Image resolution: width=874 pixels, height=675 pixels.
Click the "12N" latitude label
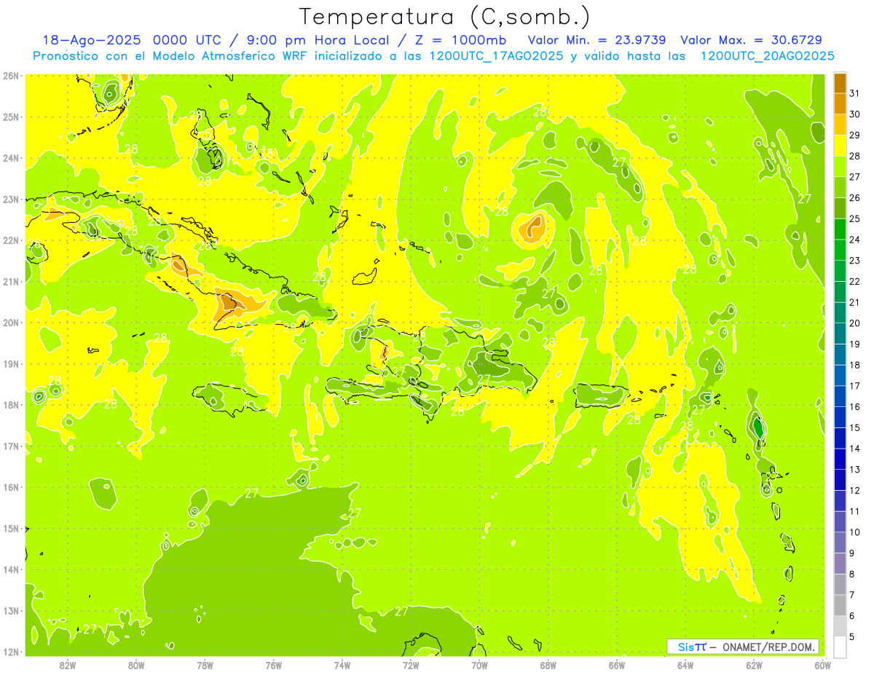pyautogui.click(x=10, y=652)
